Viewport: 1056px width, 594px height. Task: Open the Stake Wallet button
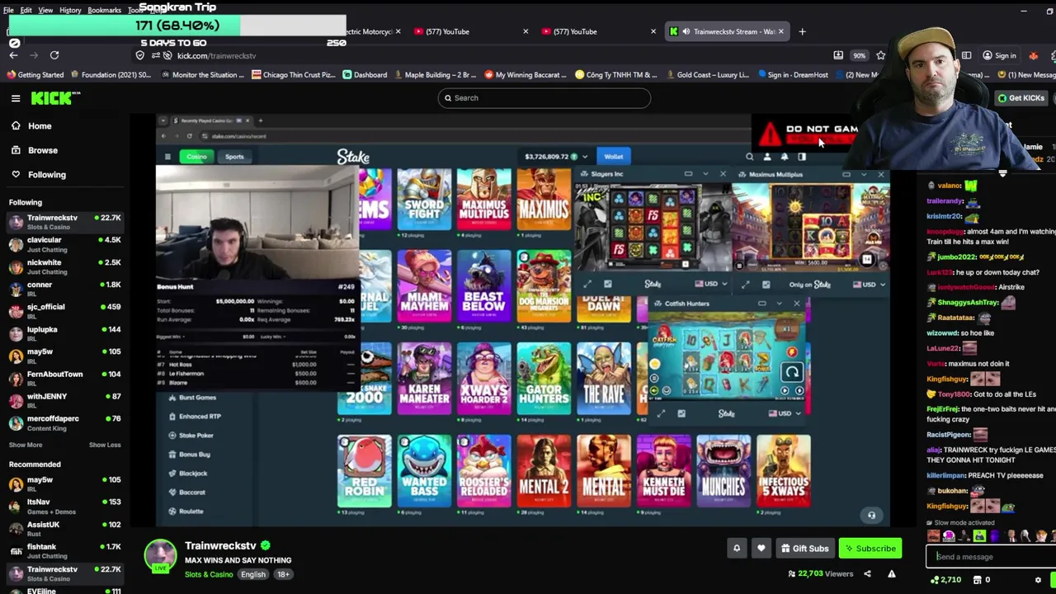(613, 157)
